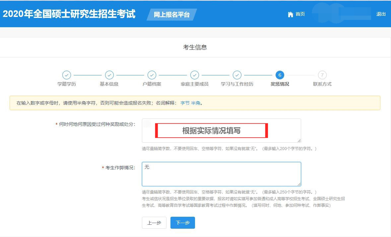Click the 下一步 button
The height and width of the screenshot is (237, 391).
(x=182, y=223)
